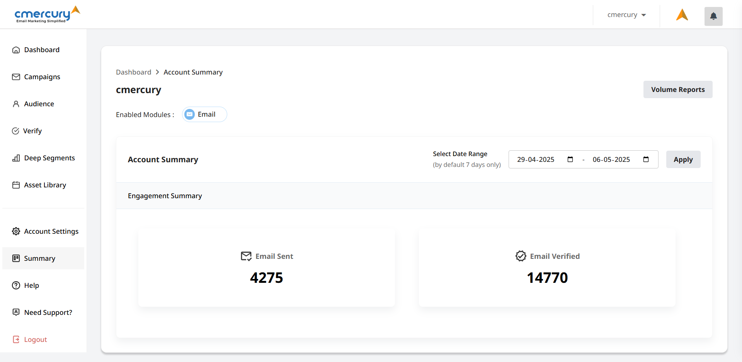Open Verify with the checkmark icon

tap(16, 131)
